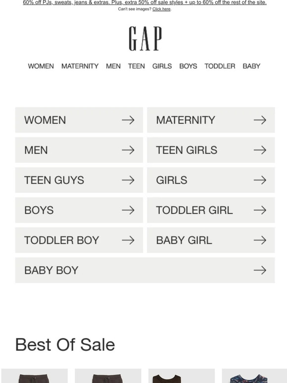Open the GAP logo at top
The height and width of the screenshot is (383, 287).
coord(145,39)
